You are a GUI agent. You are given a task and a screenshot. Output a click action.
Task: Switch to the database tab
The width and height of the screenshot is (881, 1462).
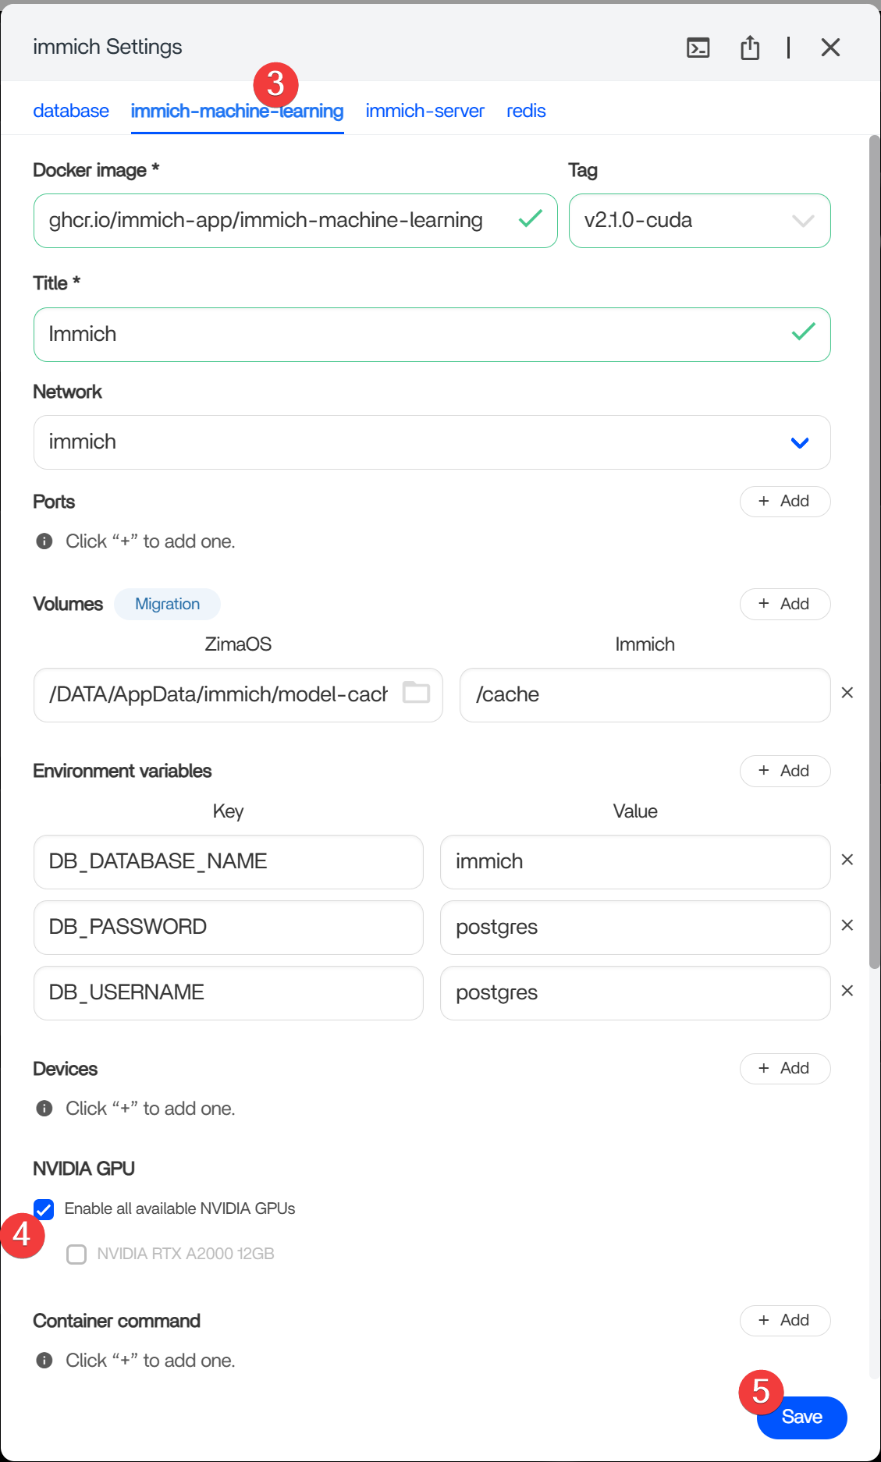point(71,111)
